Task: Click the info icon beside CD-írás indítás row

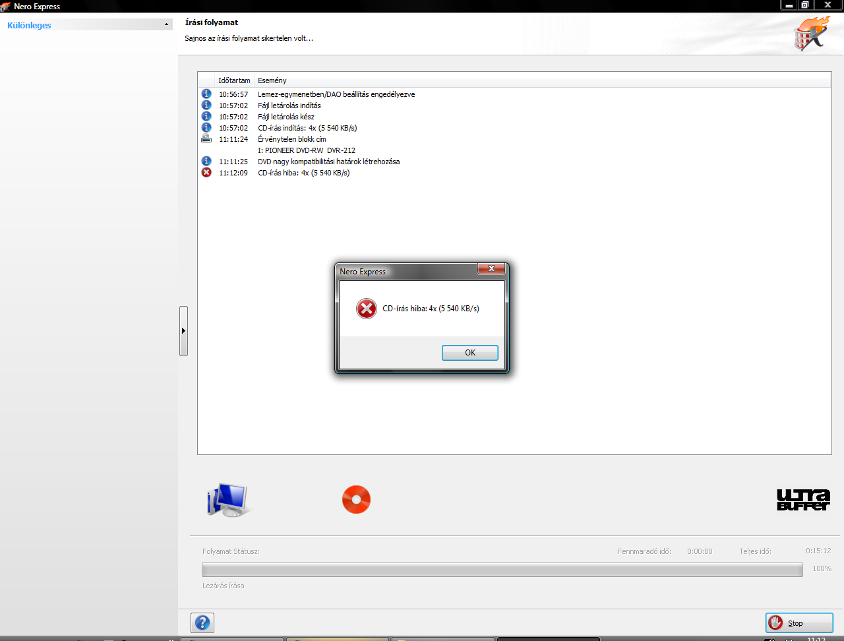Action: (x=206, y=128)
